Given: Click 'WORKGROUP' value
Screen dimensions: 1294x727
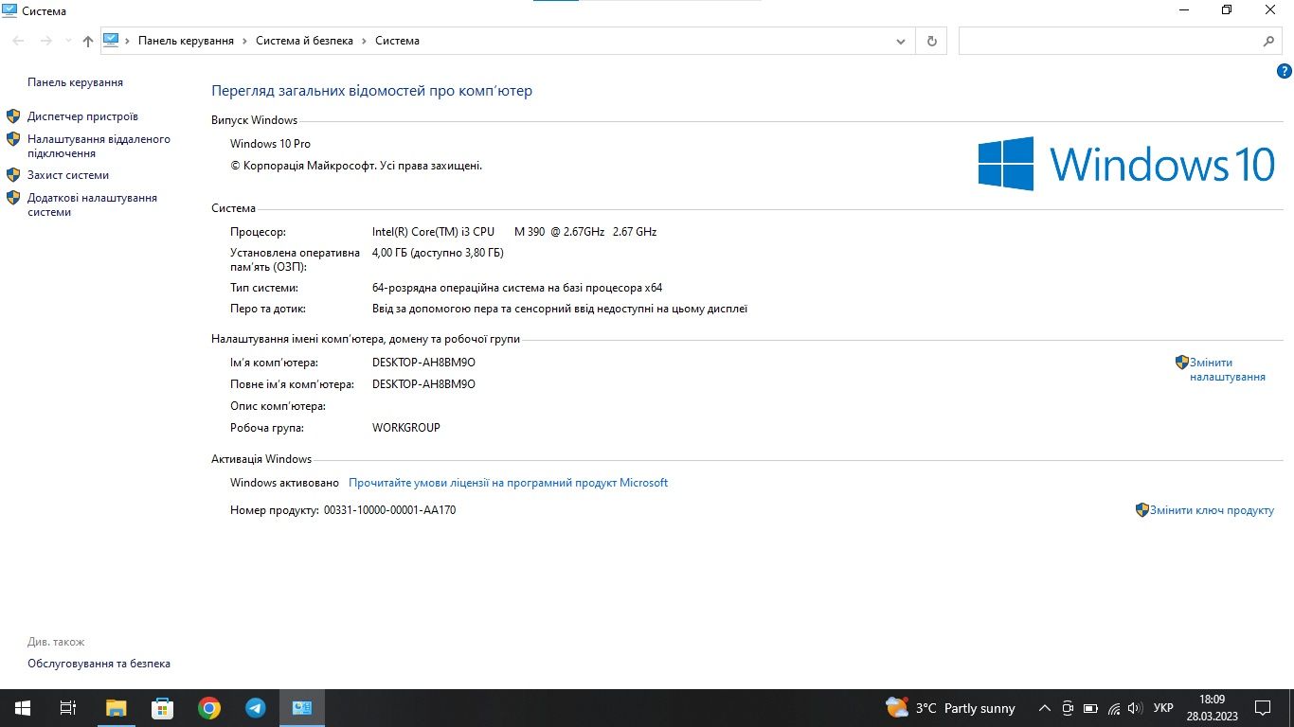Looking at the screenshot, I should 406,428.
